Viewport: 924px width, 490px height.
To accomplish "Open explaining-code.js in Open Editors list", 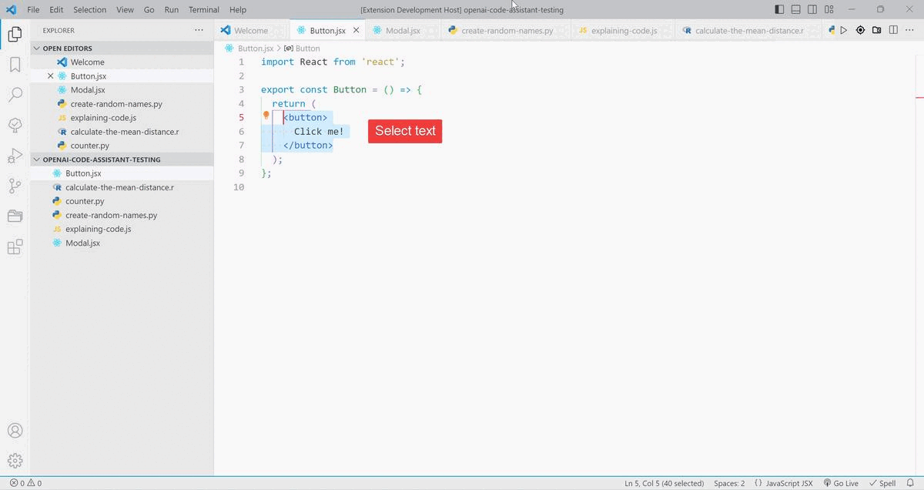I will pyautogui.click(x=103, y=118).
